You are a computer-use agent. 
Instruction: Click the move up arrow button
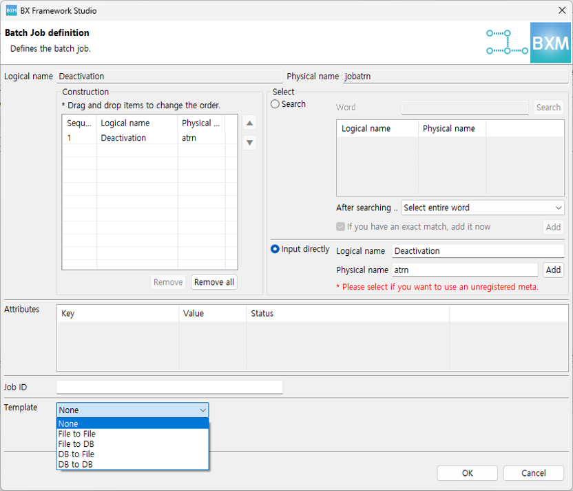point(250,123)
